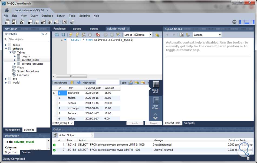Click the Filter objects search field
The width and height of the screenshot is (257, 163).
coord(28,39)
